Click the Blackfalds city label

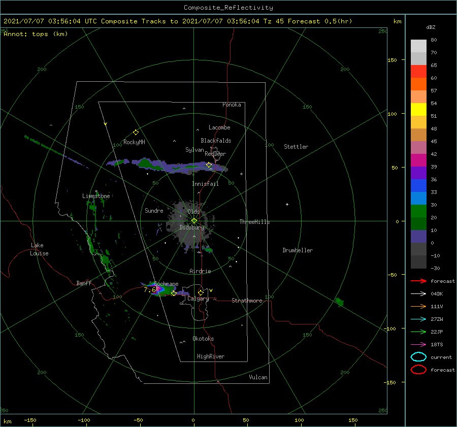point(216,141)
